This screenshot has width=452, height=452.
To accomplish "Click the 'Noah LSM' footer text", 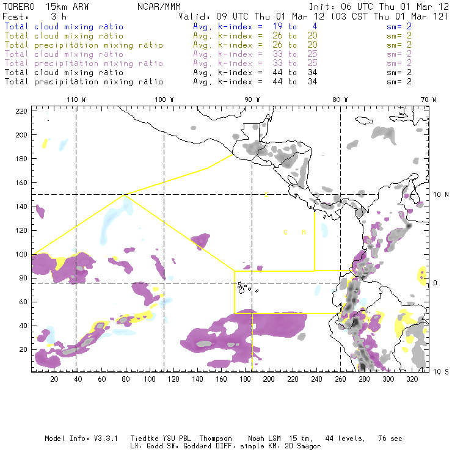I will tap(264, 439).
